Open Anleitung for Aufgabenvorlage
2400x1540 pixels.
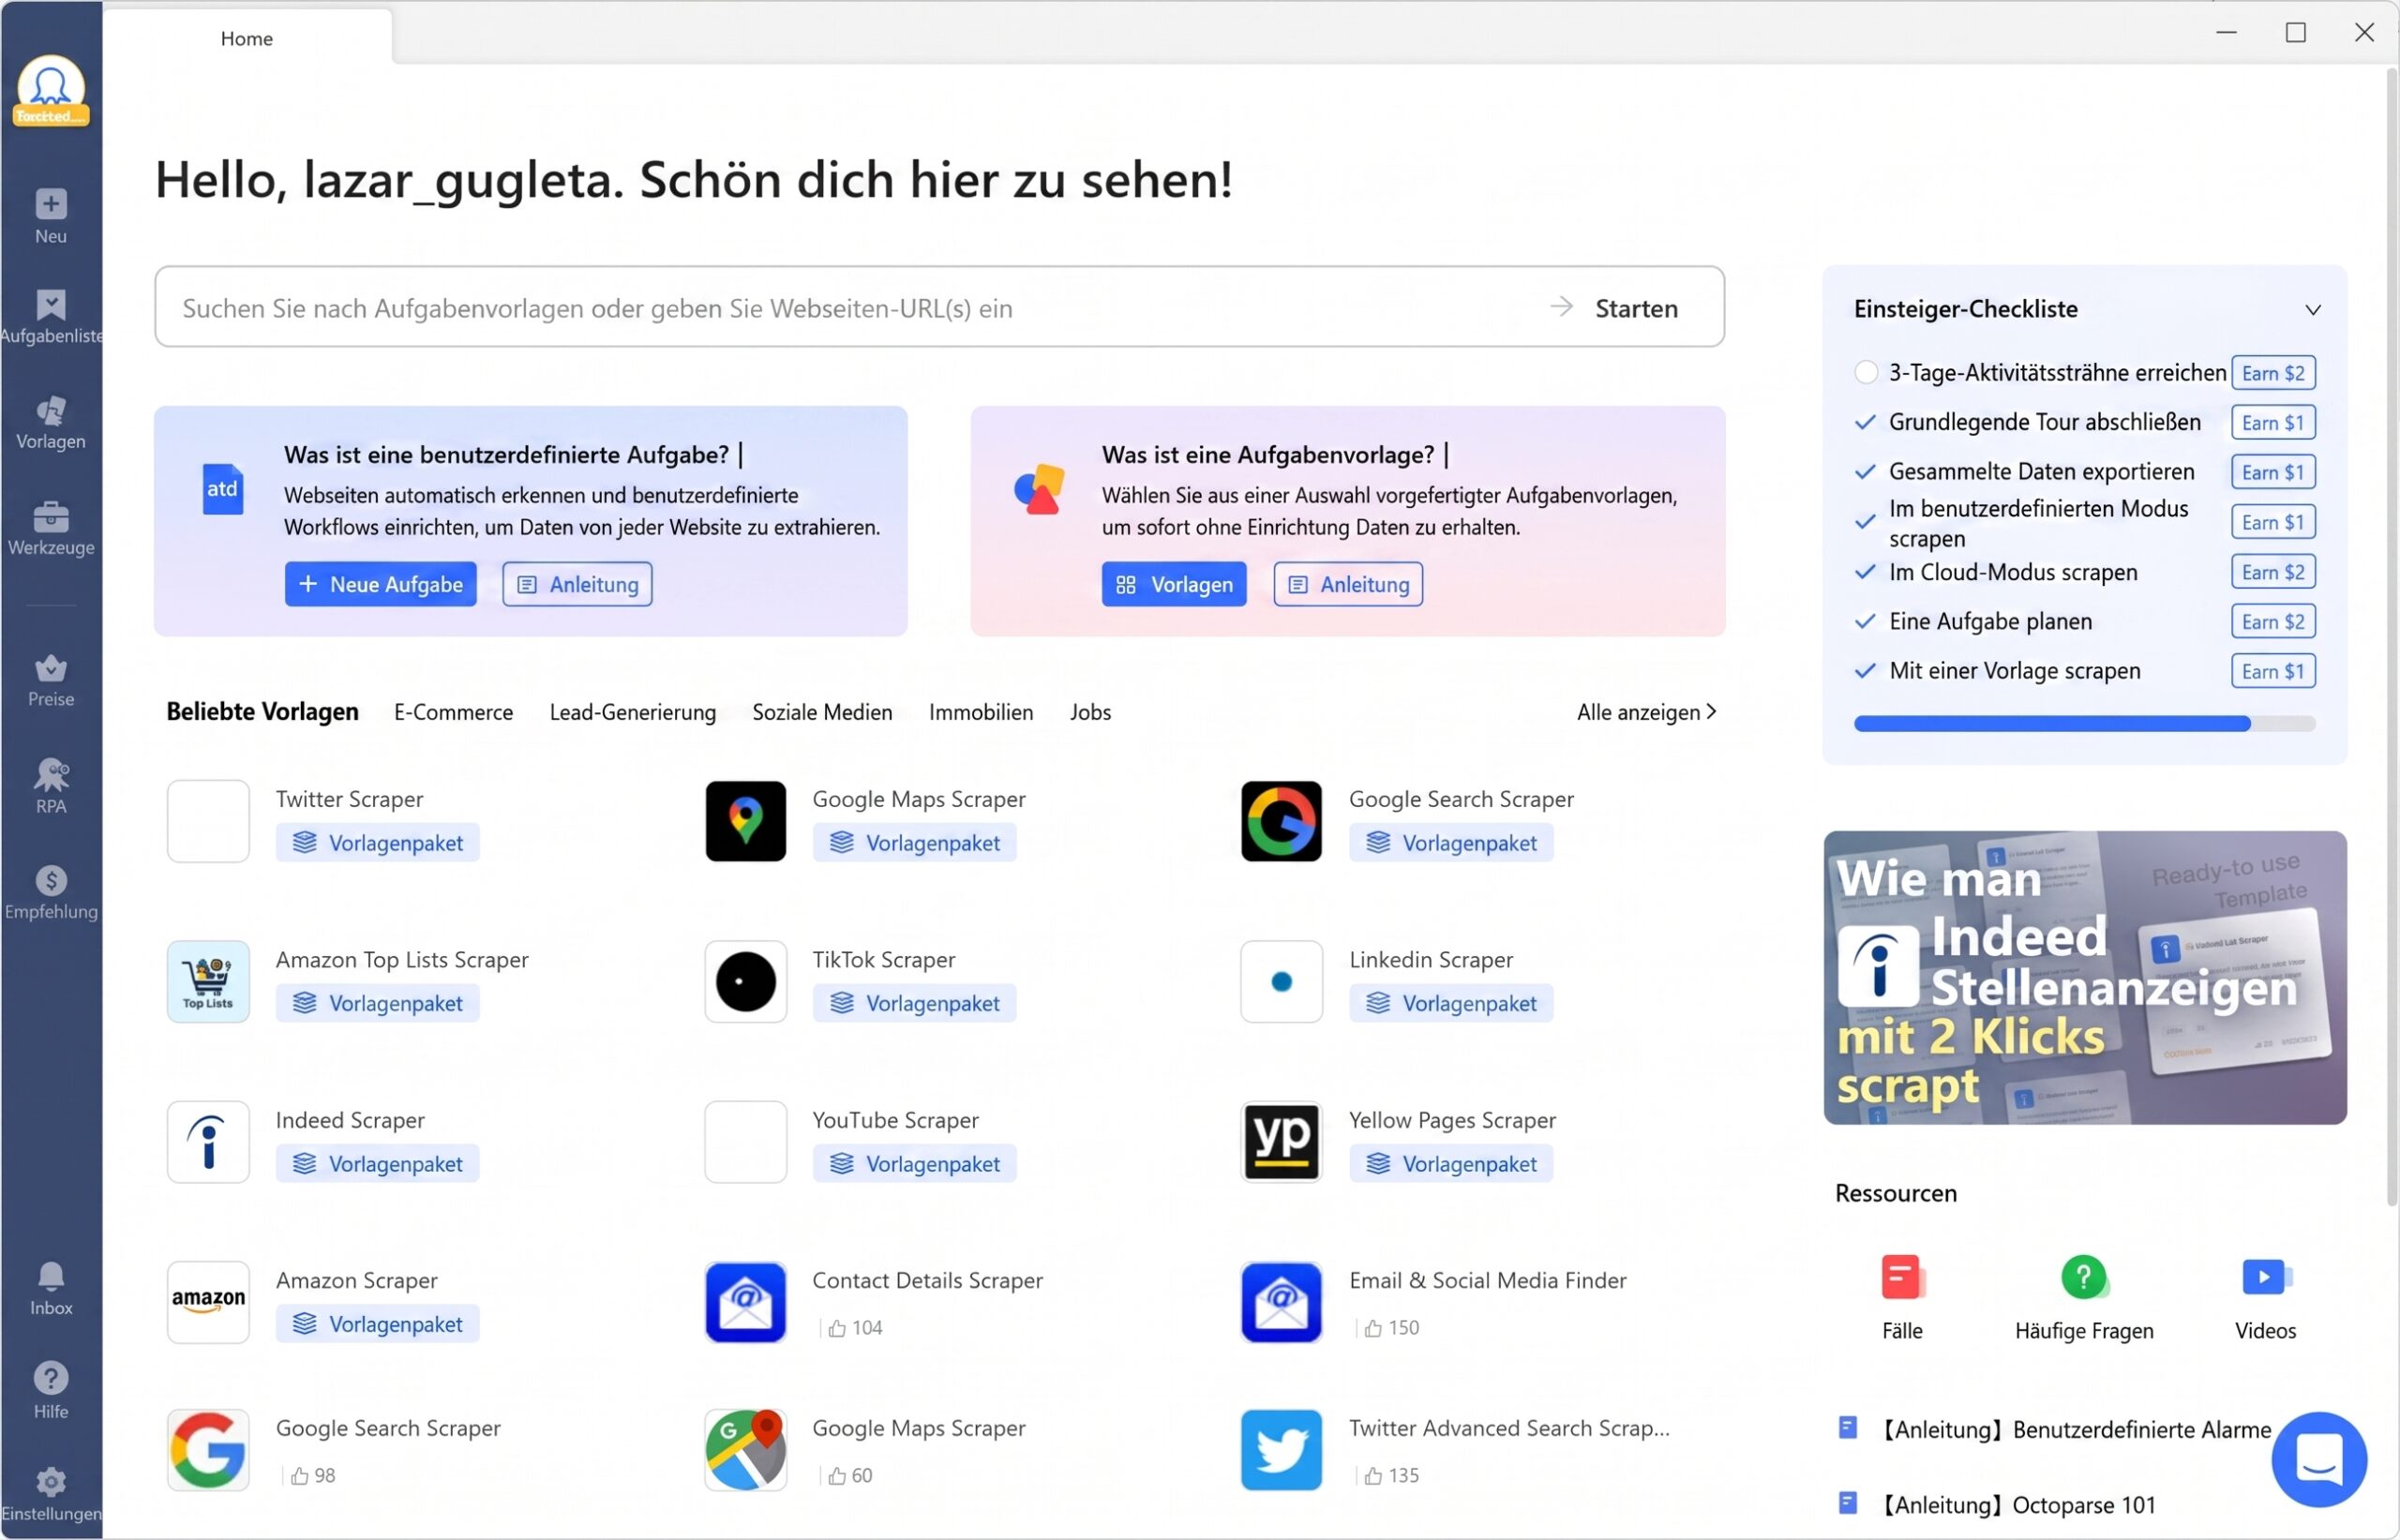(x=1348, y=584)
